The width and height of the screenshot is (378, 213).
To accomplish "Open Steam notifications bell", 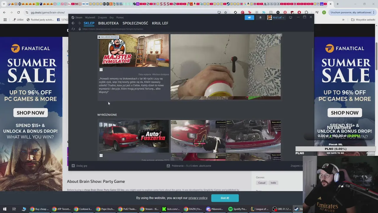I will tap(260, 17).
